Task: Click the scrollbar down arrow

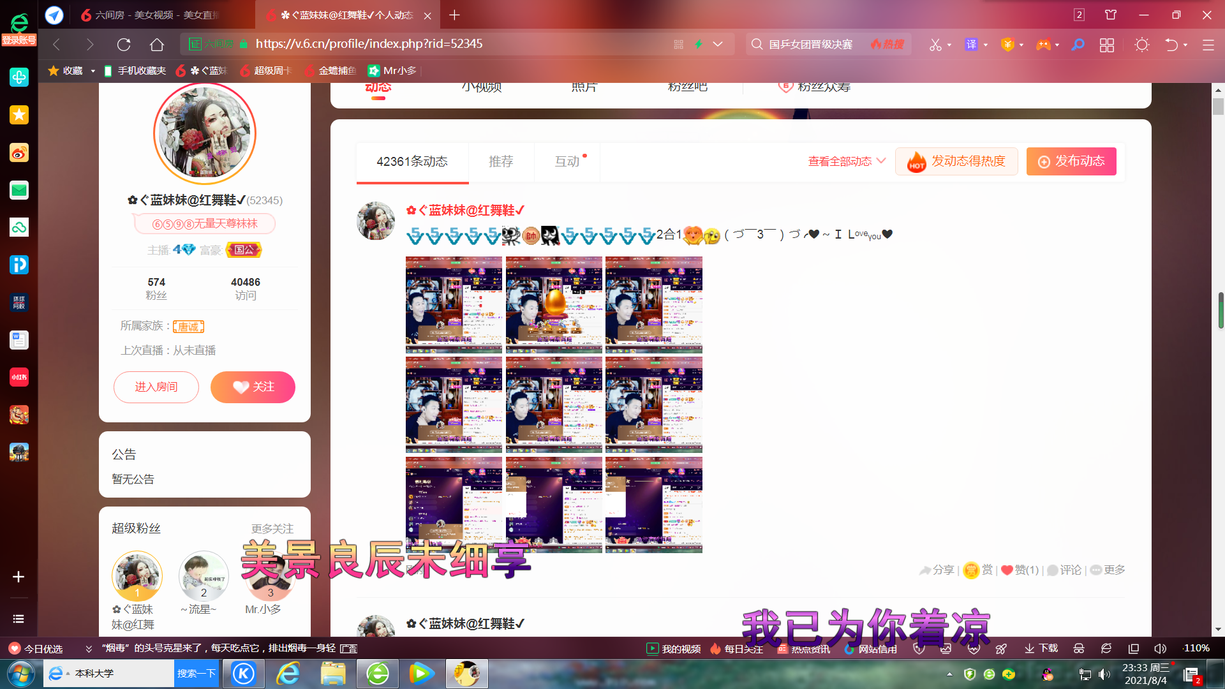Action: tap(1218, 629)
